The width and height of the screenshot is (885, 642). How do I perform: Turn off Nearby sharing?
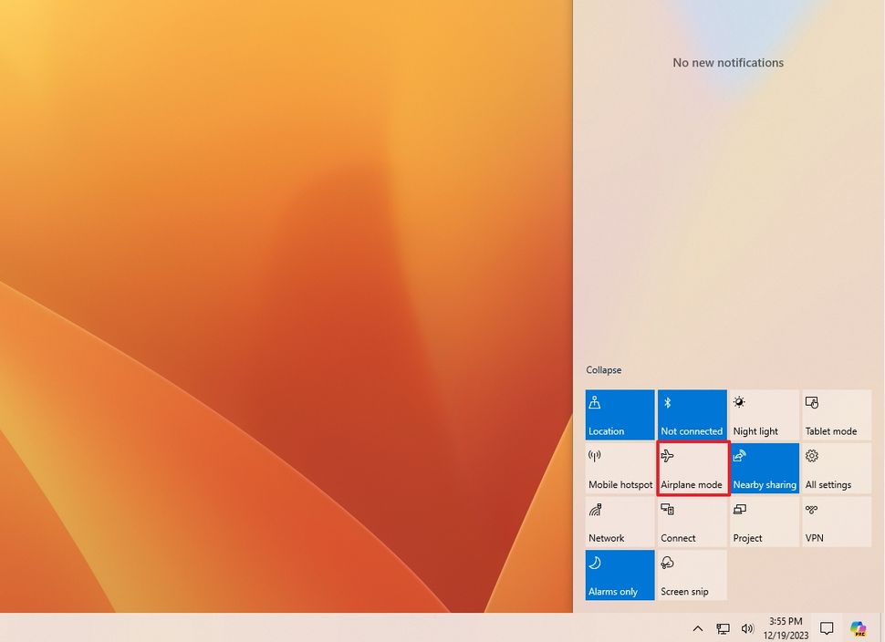coord(764,468)
